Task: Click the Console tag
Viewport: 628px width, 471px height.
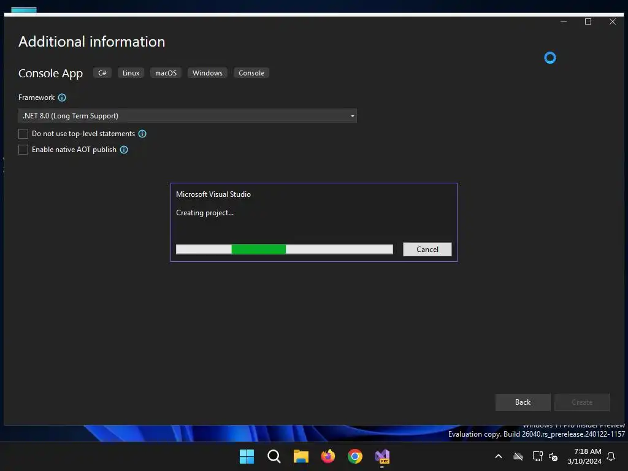Action: tap(251, 73)
